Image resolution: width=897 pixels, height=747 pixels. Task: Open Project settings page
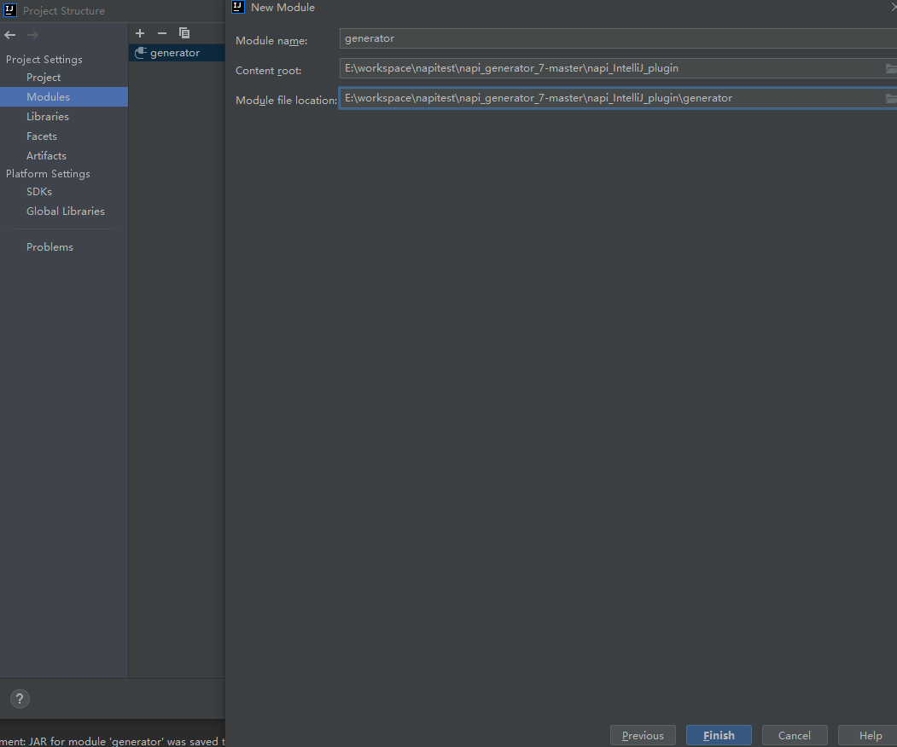pos(44,77)
